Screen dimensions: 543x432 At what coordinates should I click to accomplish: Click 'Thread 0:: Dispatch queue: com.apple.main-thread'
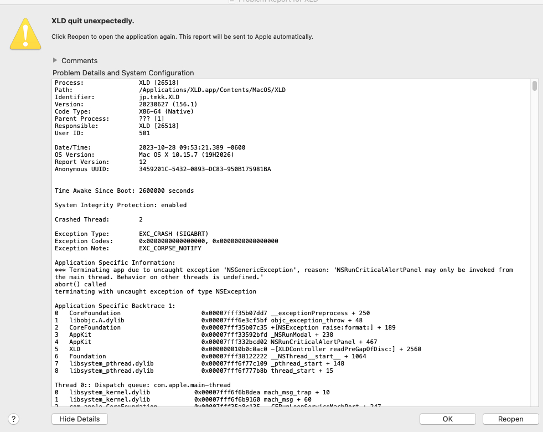pos(143,385)
